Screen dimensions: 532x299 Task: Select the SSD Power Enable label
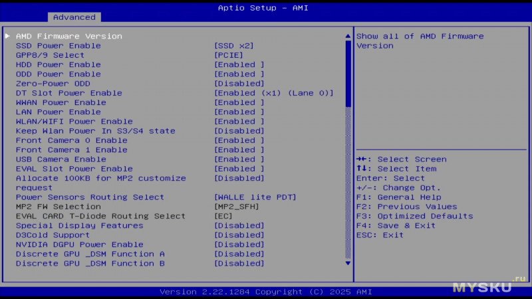click(59, 46)
